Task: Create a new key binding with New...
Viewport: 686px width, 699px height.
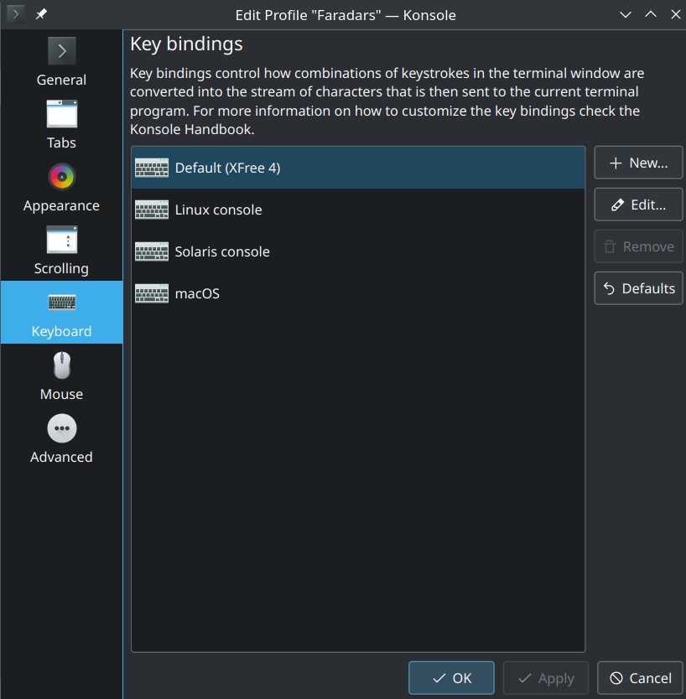Action: tap(638, 163)
